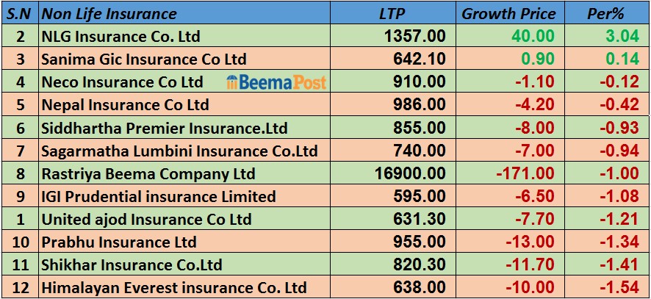
Task: Click Himalayan Everest insurance Co. Ltd
Action: point(174,288)
